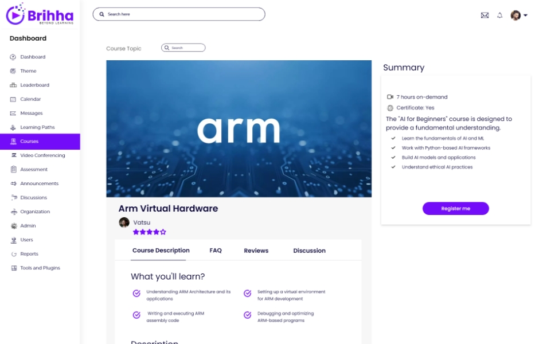Expand the profile dropdown arrow
The height and width of the screenshot is (344, 539).
pyautogui.click(x=525, y=15)
